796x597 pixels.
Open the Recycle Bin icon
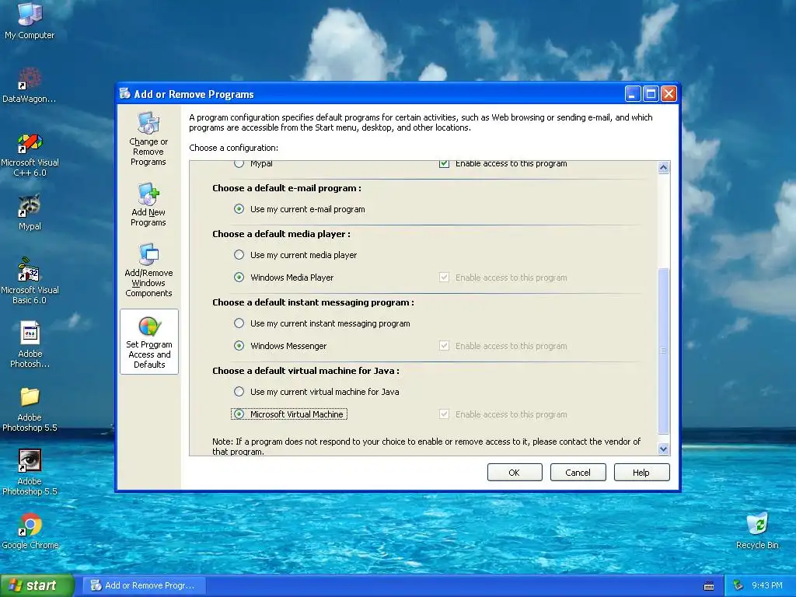pyautogui.click(x=757, y=531)
